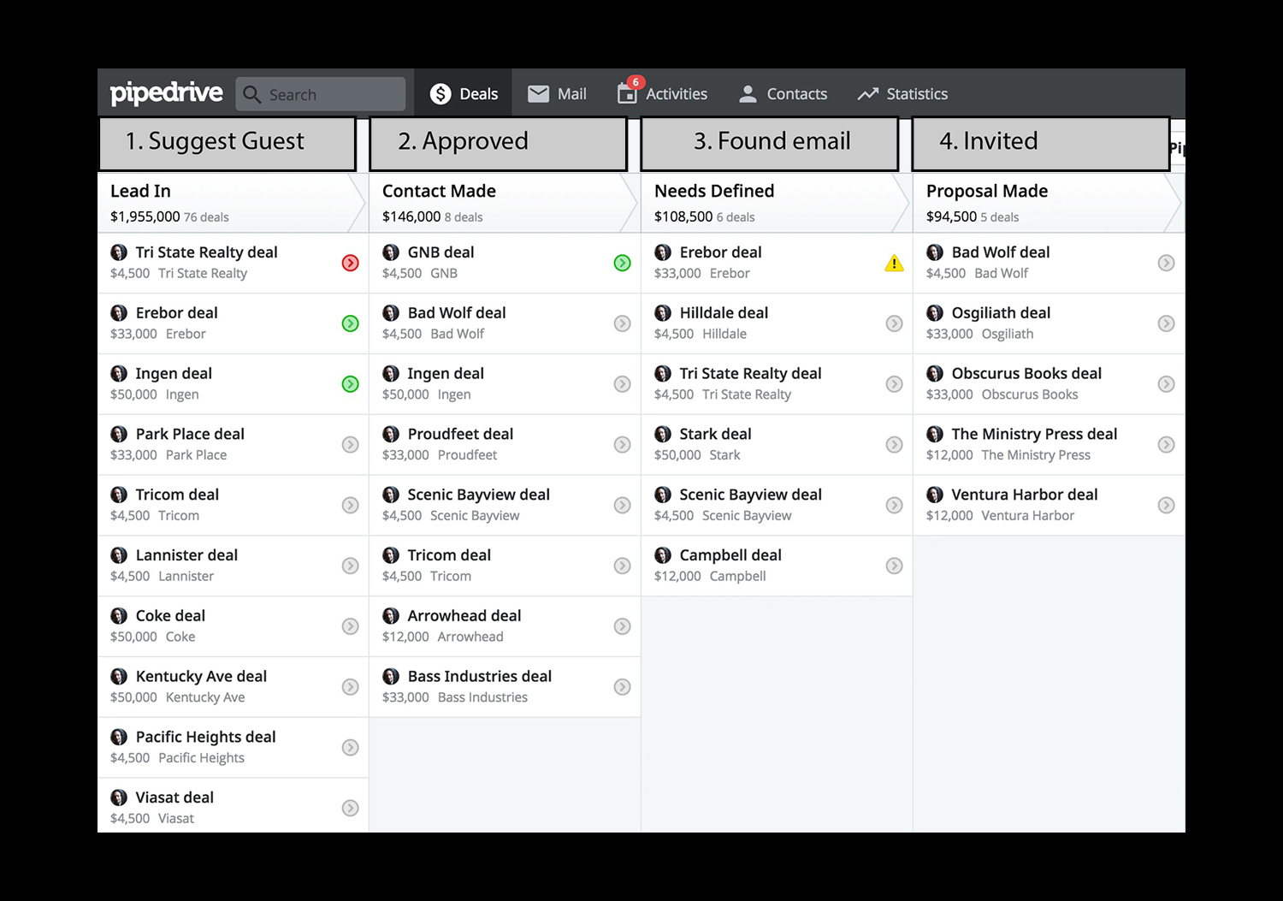Click the Pipedrive logo
Viewport: 1283px width, 901px height.
click(167, 92)
